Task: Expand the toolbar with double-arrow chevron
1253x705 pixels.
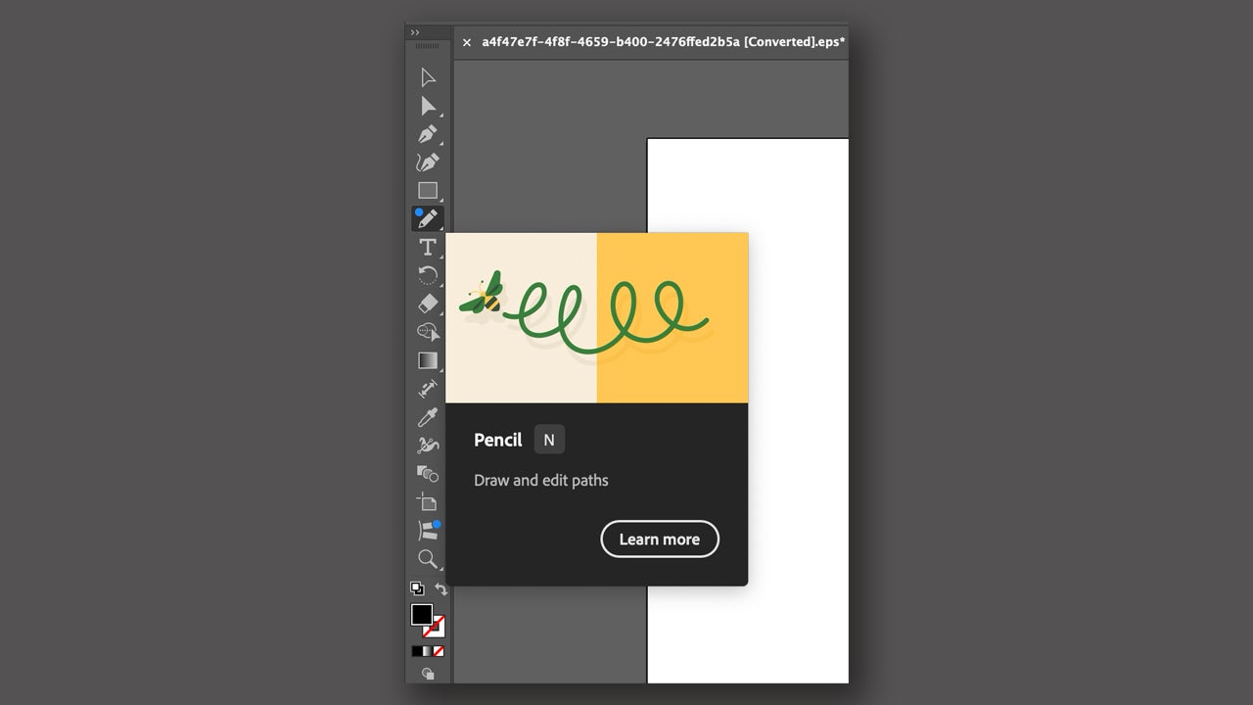Action: [x=415, y=32]
